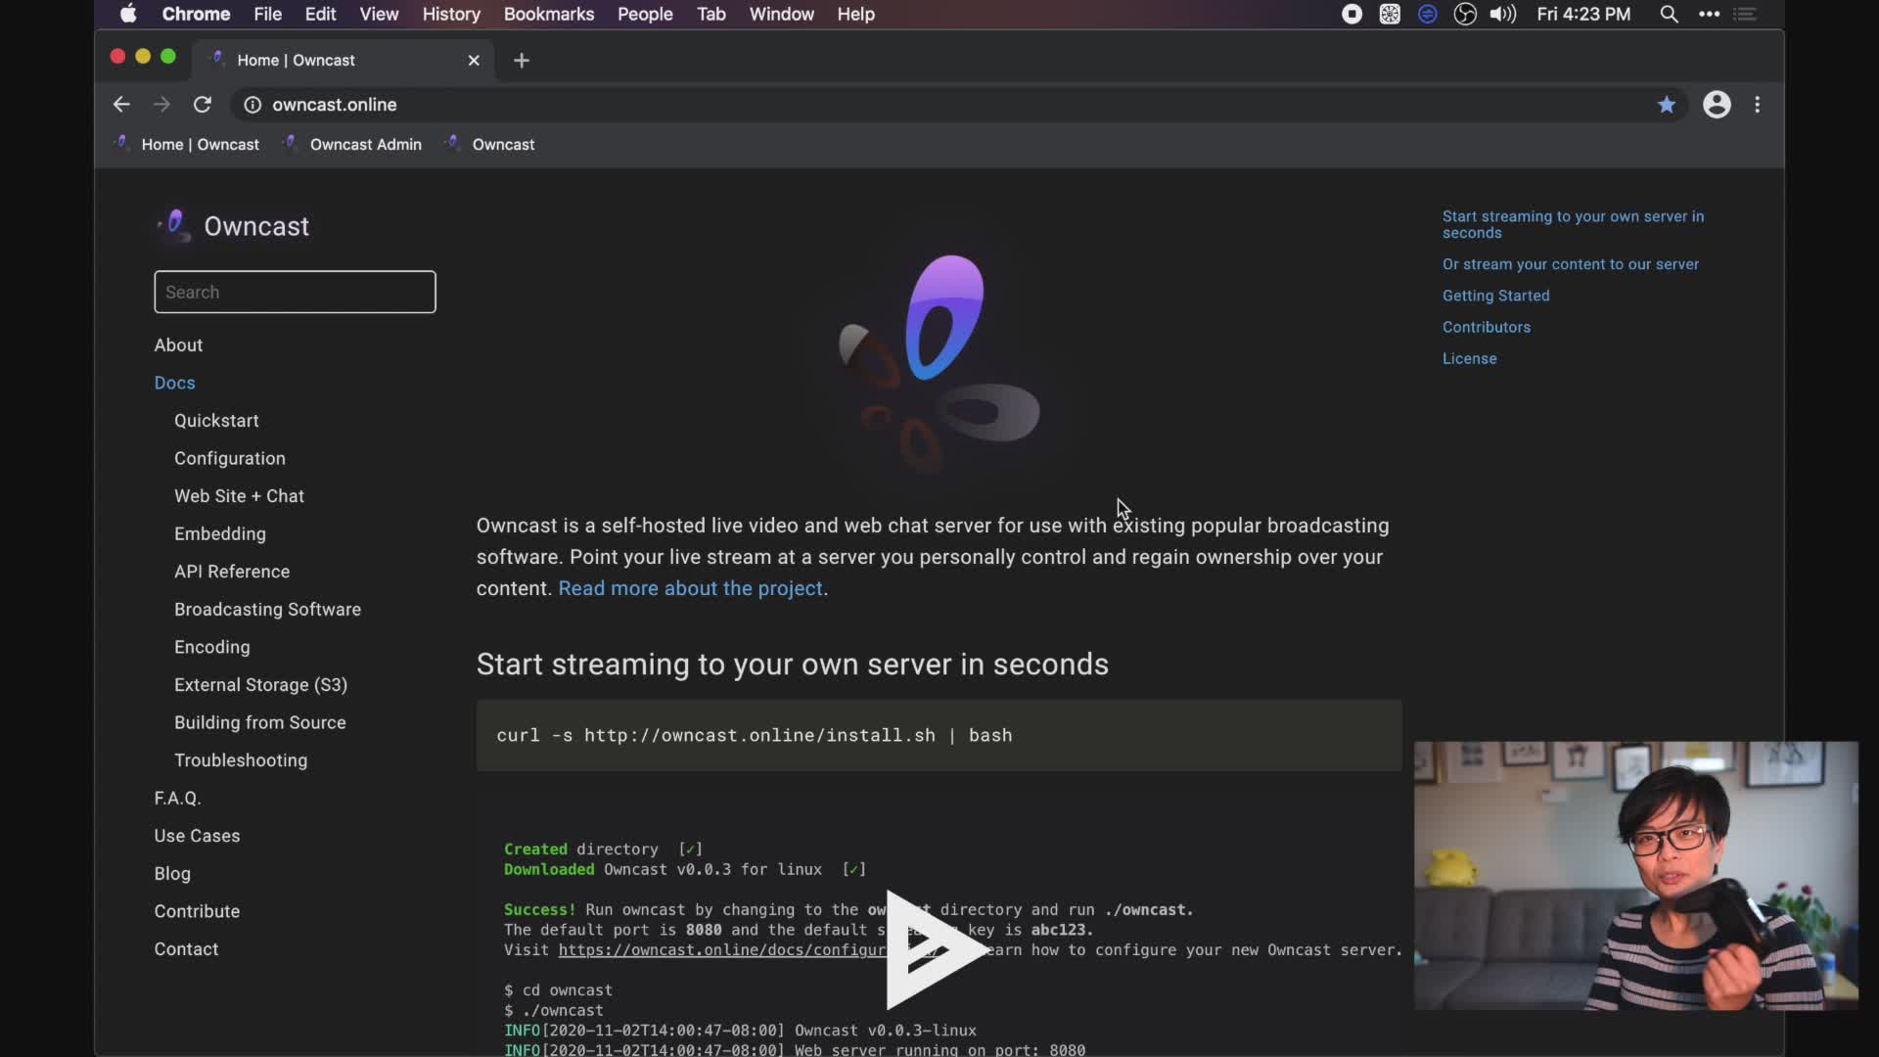
Task: Click the sidebar Search field
Action: (295, 292)
